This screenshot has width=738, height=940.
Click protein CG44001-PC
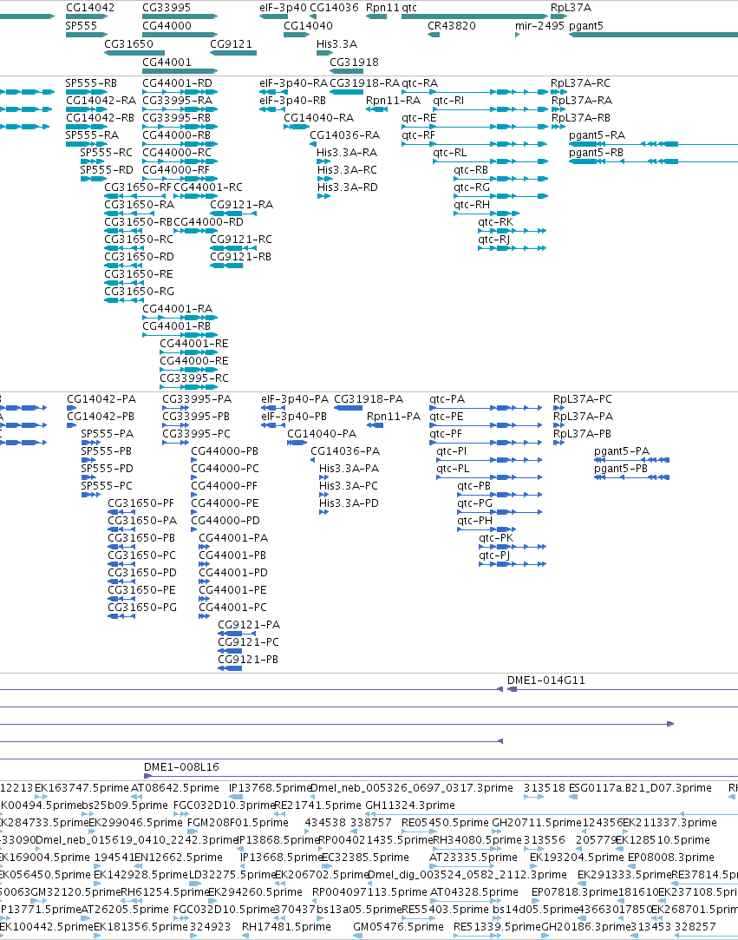click(204, 616)
